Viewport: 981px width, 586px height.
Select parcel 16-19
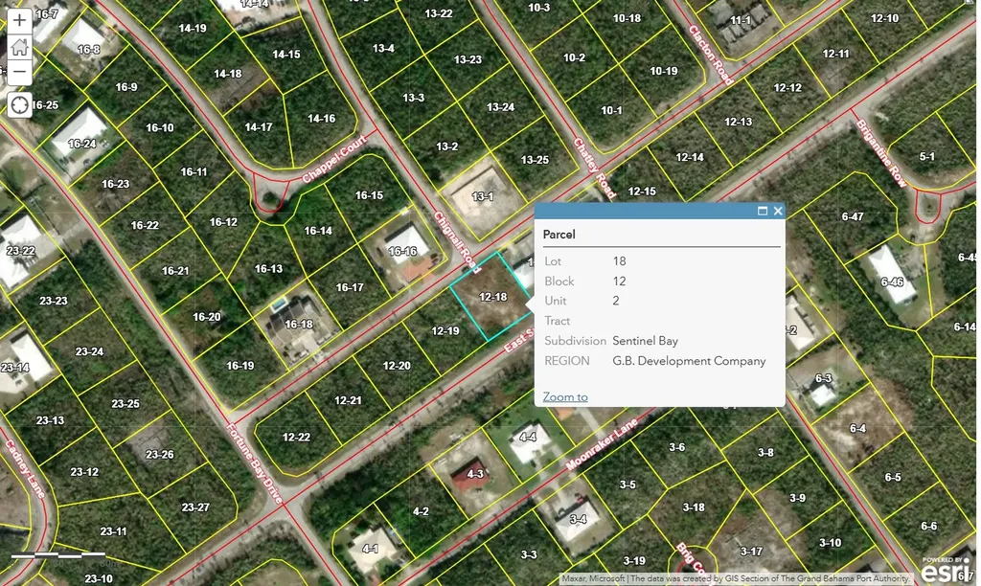[x=240, y=366]
